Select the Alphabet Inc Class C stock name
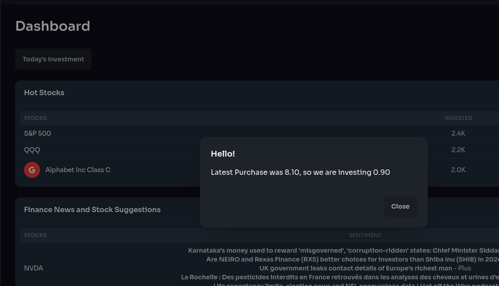This screenshot has height=286, width=499. coord(78,170)
